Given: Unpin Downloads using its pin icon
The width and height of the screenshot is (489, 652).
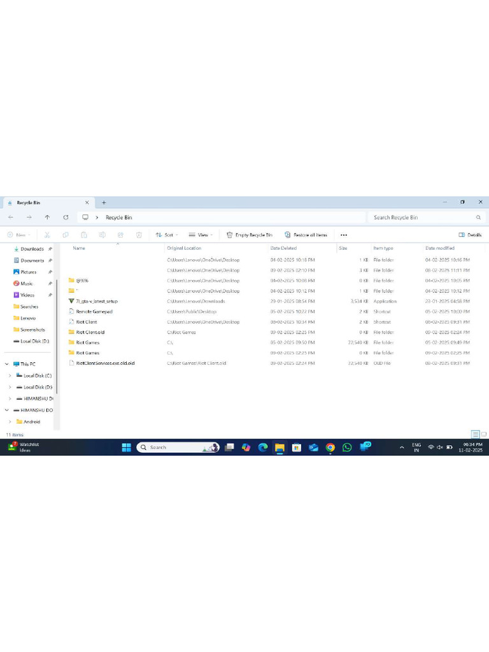Looking at the screenshot, I should [50, 249].
